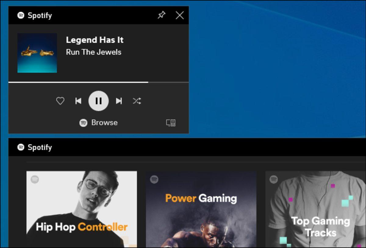Like the song Legend Has It
This screenshot has height=248, width=366.
(60, 101)
